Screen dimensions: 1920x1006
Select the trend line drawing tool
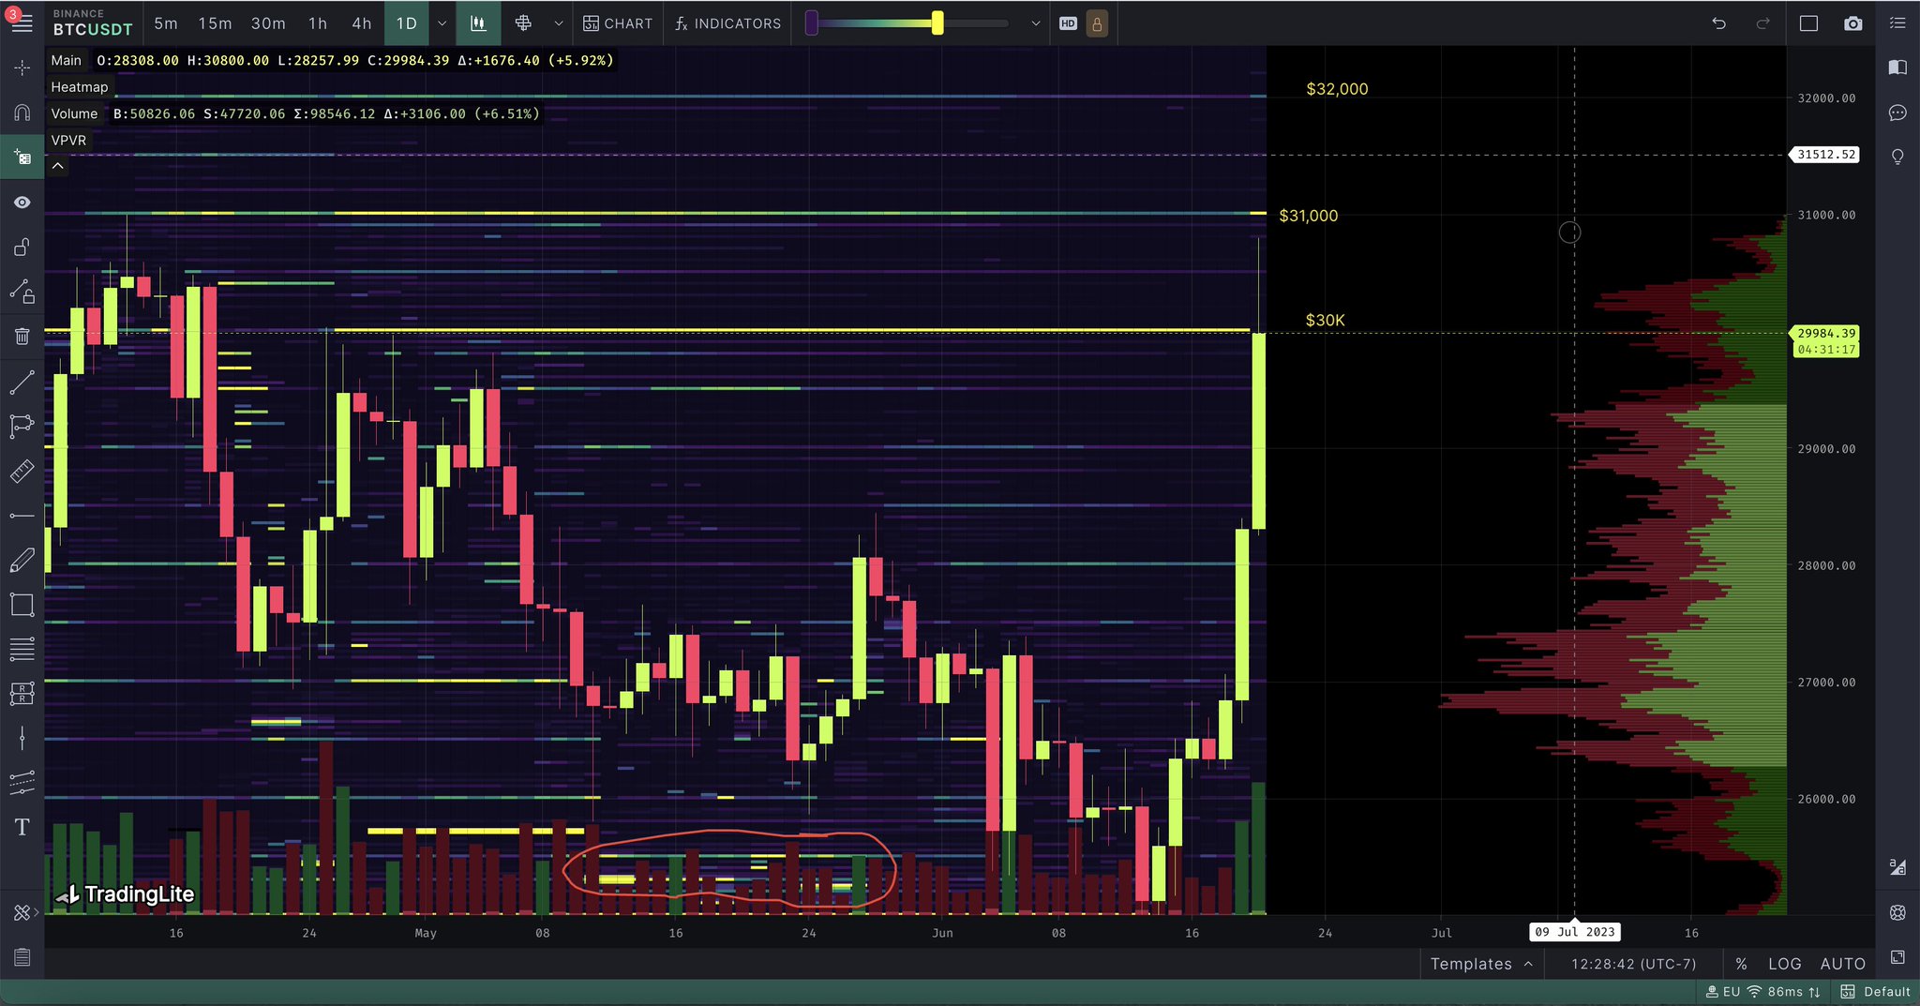[22, 382]
